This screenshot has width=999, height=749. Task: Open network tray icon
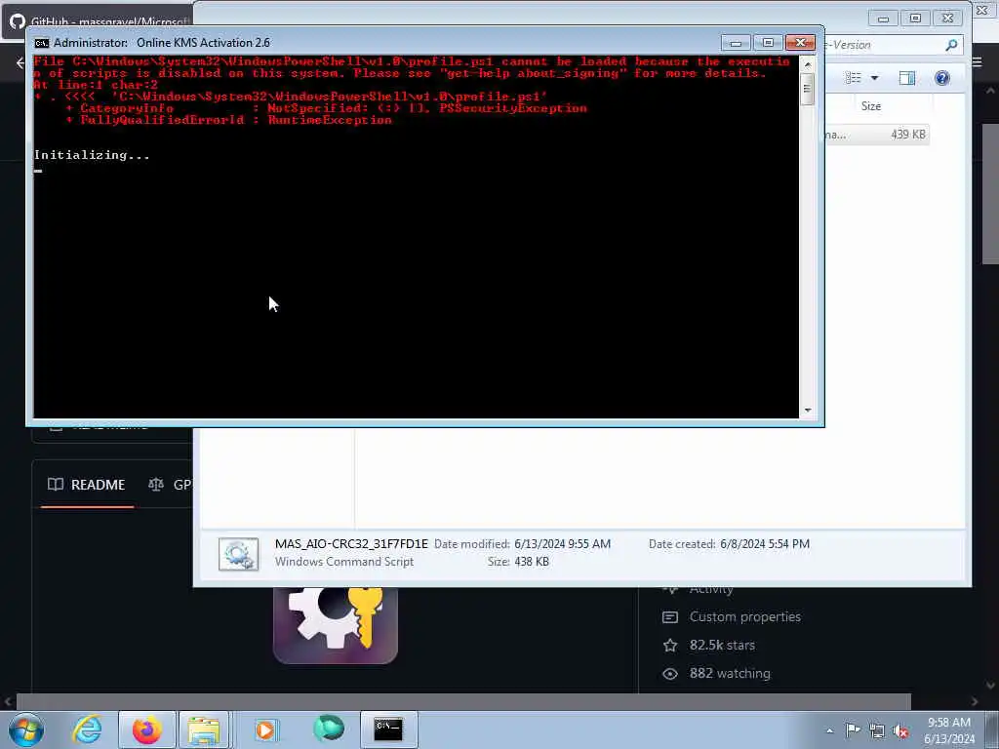877,730
